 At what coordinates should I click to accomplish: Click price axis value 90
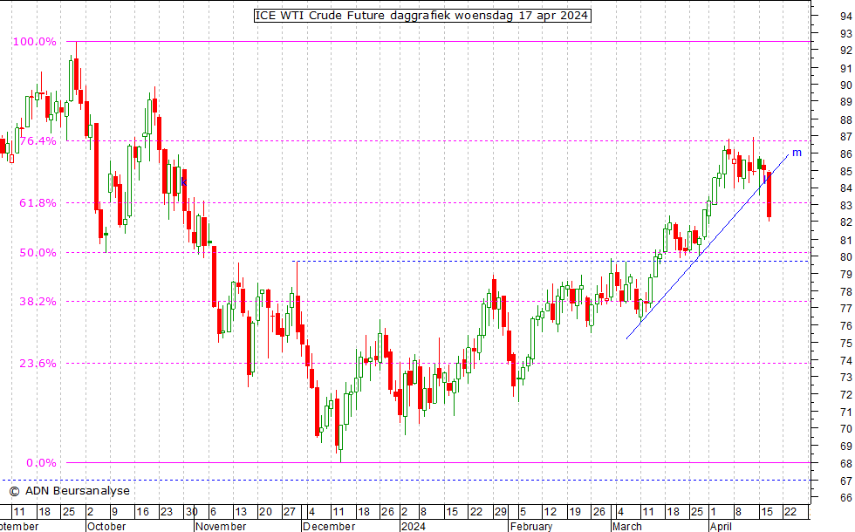coord(845,85)
